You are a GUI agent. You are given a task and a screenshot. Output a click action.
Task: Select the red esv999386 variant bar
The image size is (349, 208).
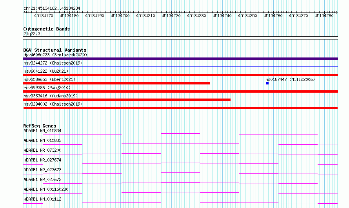pos(180,91)
